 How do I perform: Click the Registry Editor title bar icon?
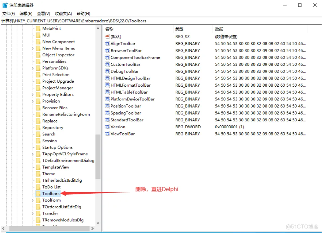click(5, 5)
